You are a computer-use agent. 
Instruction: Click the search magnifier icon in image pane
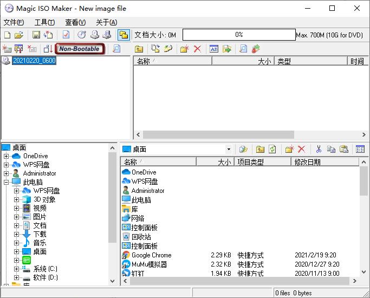[x=243, y=49]
